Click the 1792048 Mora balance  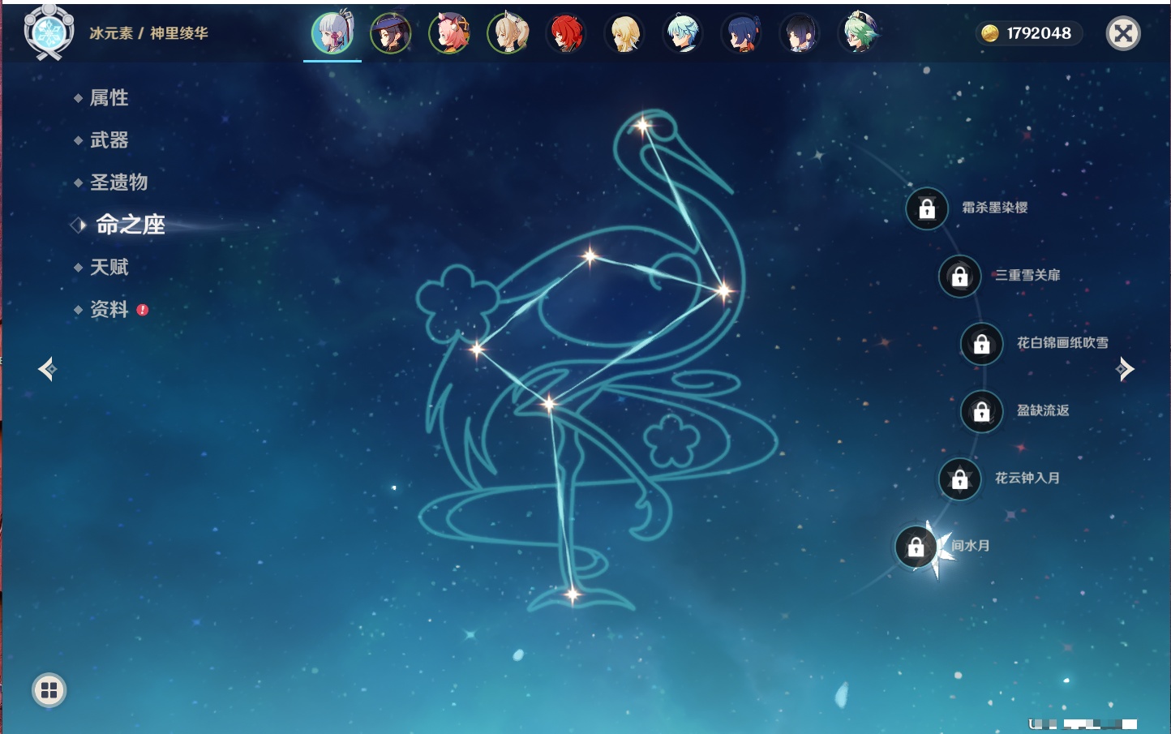pos(1039,33)
